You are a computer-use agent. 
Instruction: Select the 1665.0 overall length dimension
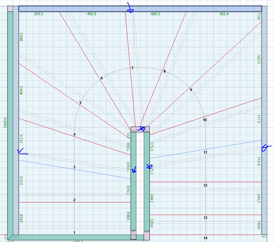click(5, 123)
